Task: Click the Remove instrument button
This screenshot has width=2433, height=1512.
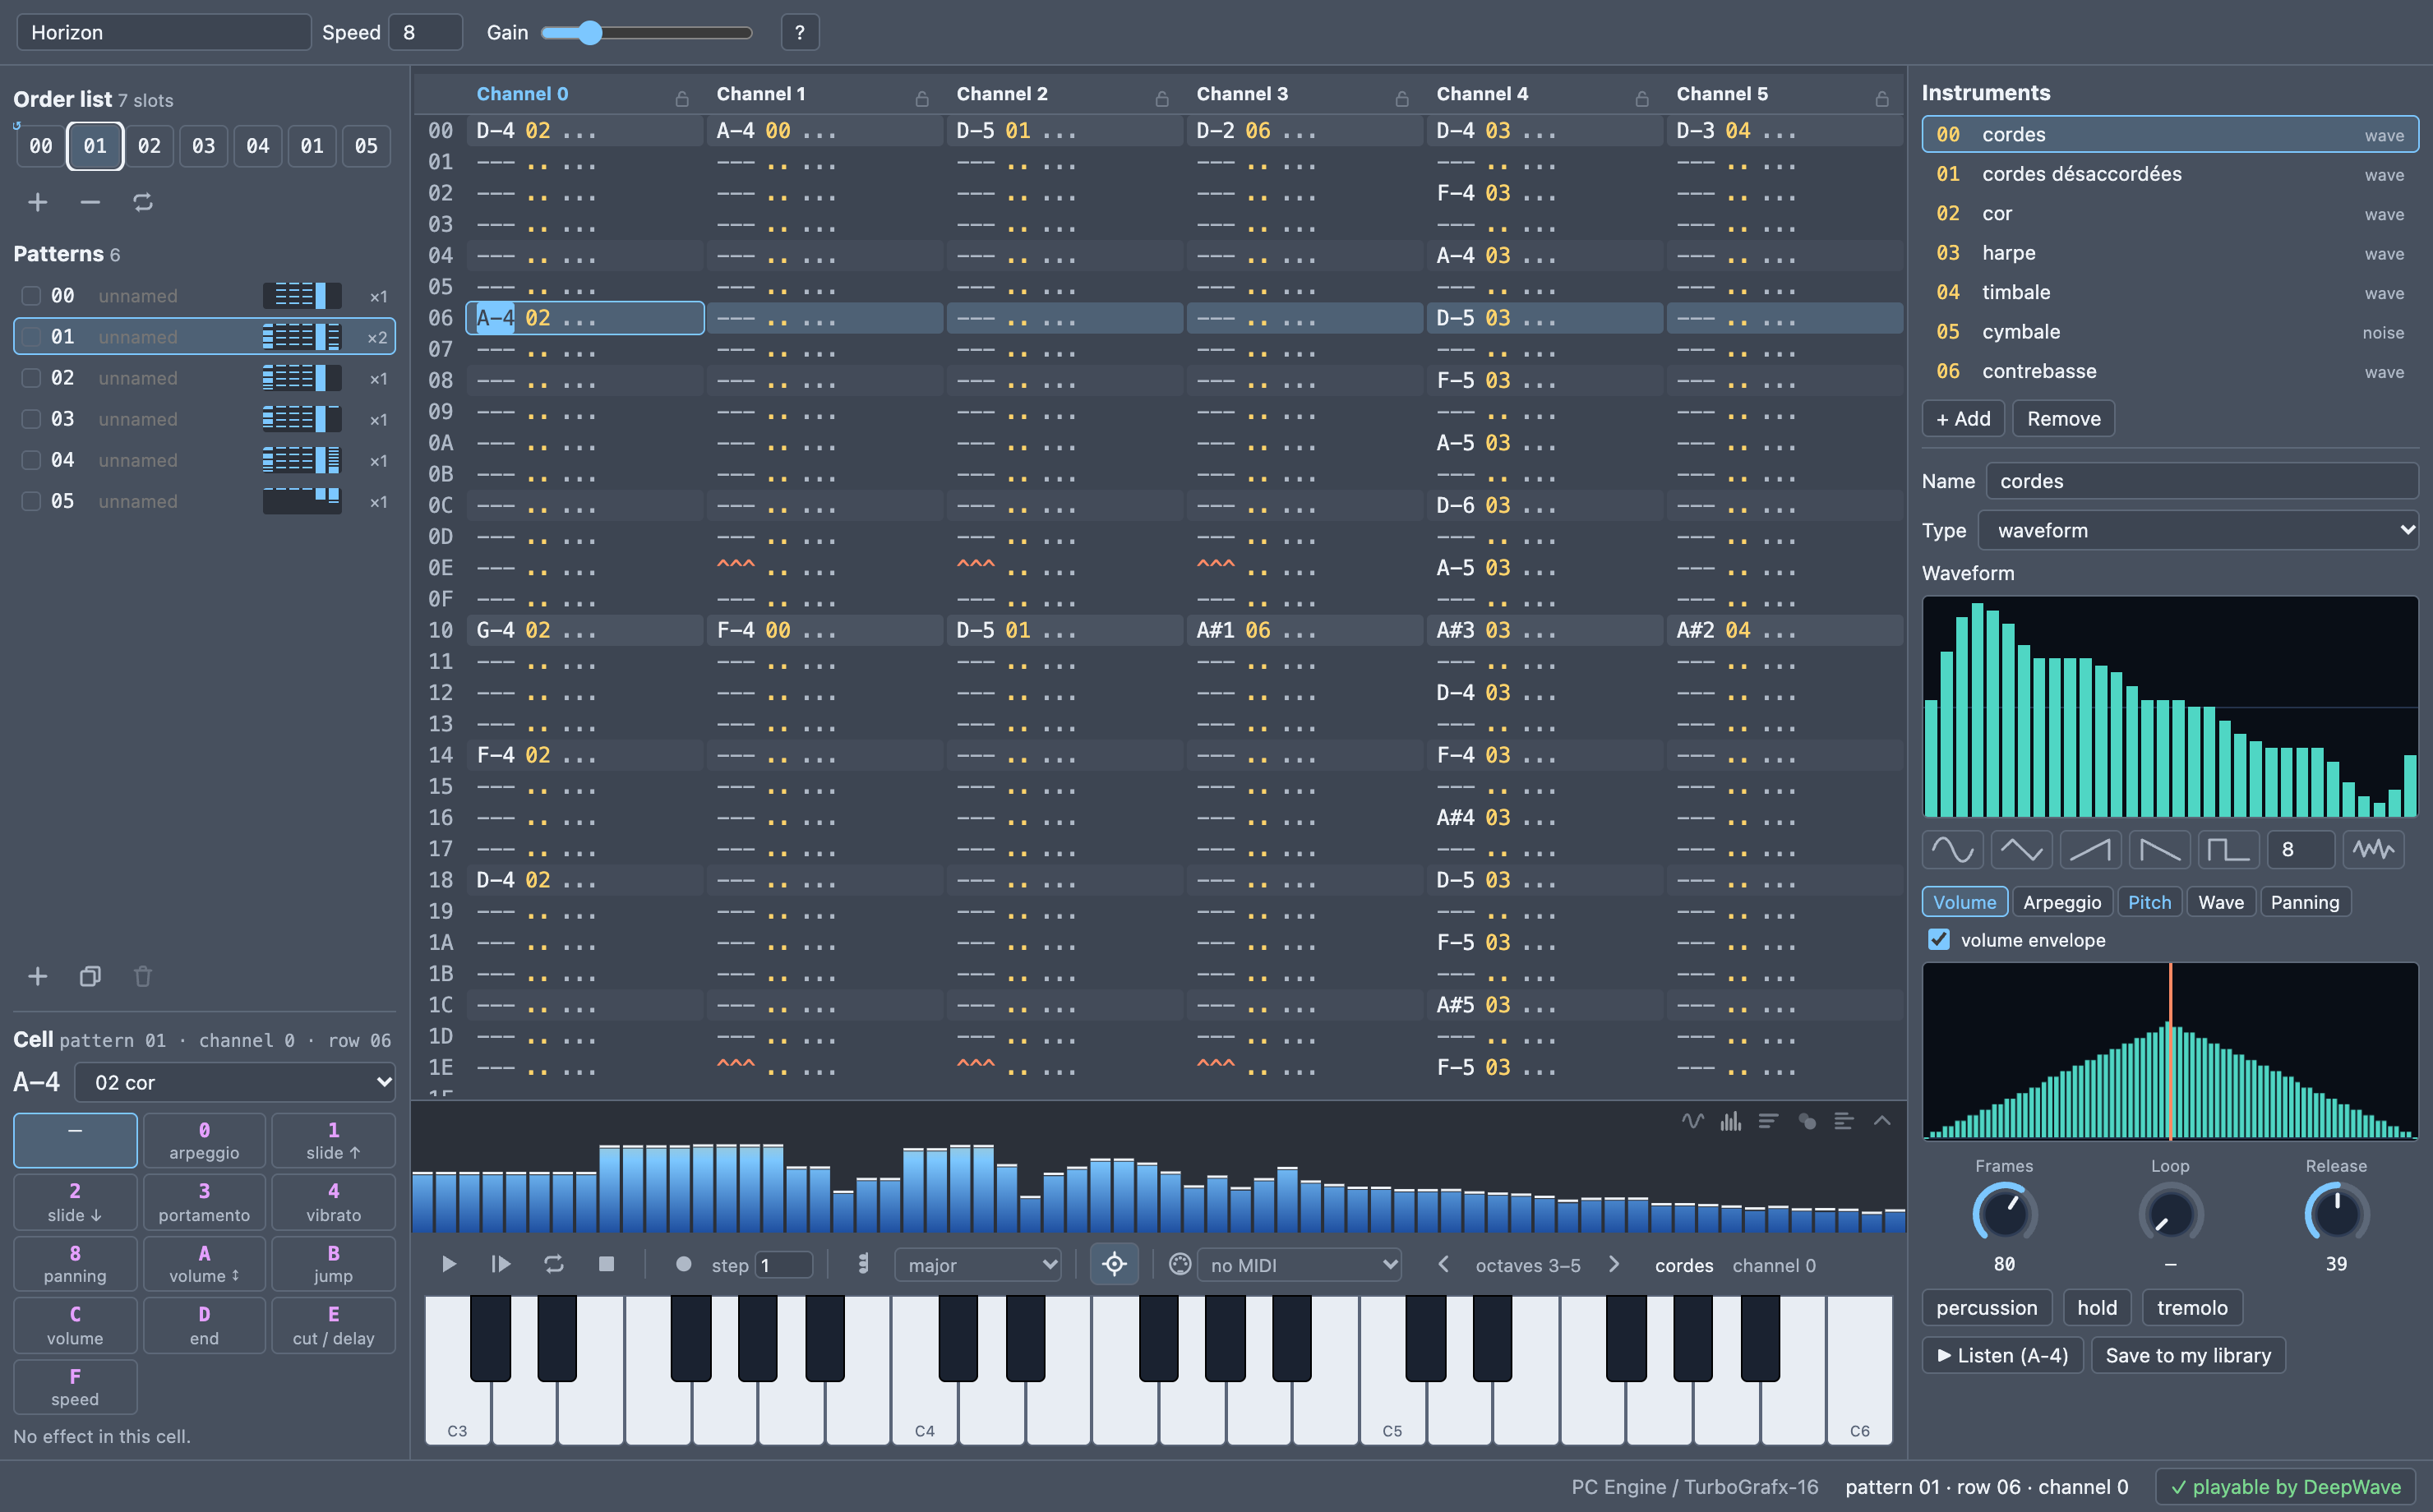Action: pyautogui.click(x=2063, y=419)
